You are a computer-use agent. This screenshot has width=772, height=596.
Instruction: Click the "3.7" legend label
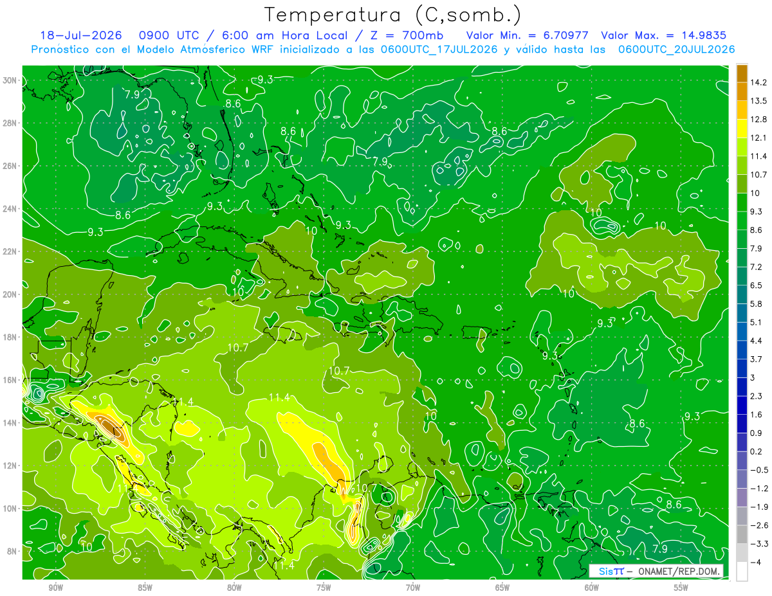point(757,359)
